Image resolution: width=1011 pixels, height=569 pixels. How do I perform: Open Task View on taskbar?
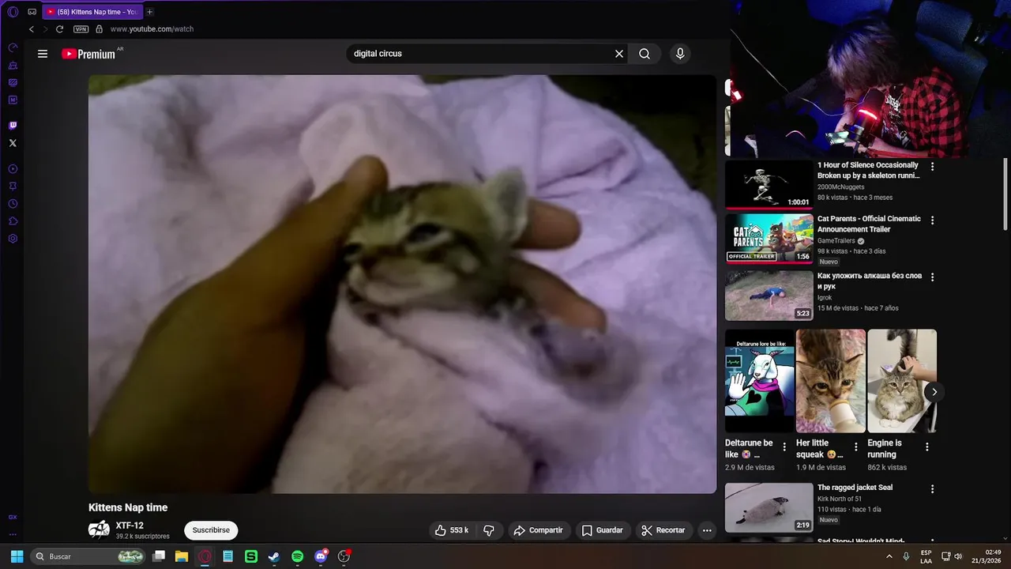159,556
